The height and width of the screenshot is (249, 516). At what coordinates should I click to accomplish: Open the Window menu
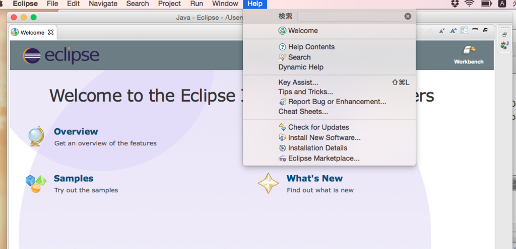225,4
